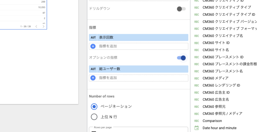Screen dimensions: 257x132
Task: Select the 表示回数 metric chip
Action: pyautogui.click(x=139, y=37)
